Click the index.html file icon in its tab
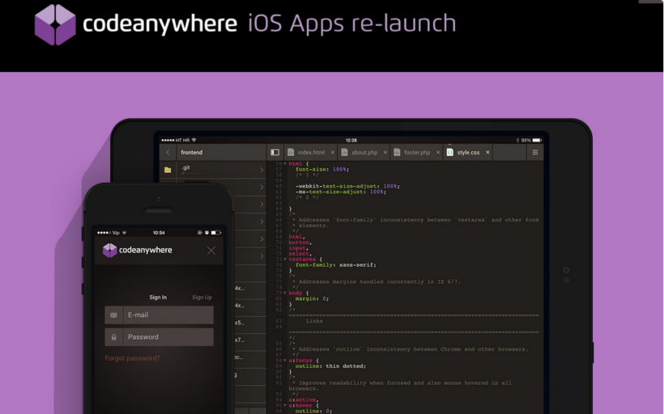Screen dimensions: 664x414 pyautogui.click(x=291, y=152)
